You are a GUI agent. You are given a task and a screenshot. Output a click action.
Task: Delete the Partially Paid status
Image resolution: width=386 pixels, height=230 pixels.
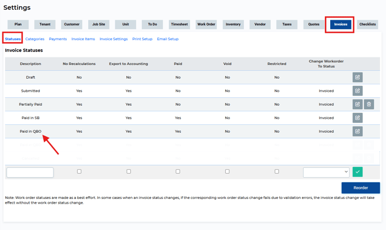(x=369, y=104)
